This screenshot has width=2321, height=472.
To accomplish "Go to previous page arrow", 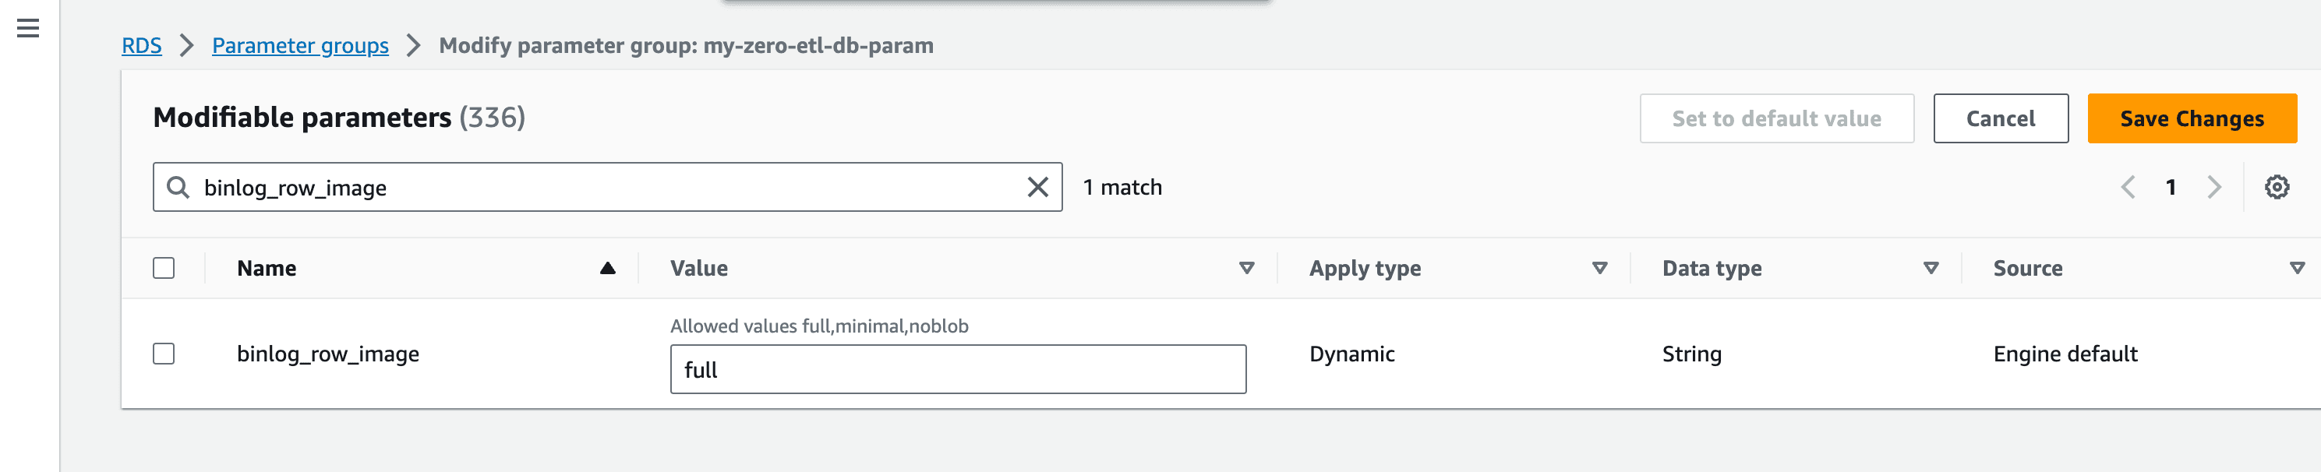I will pyautogui.click(x=2127, y=188).
